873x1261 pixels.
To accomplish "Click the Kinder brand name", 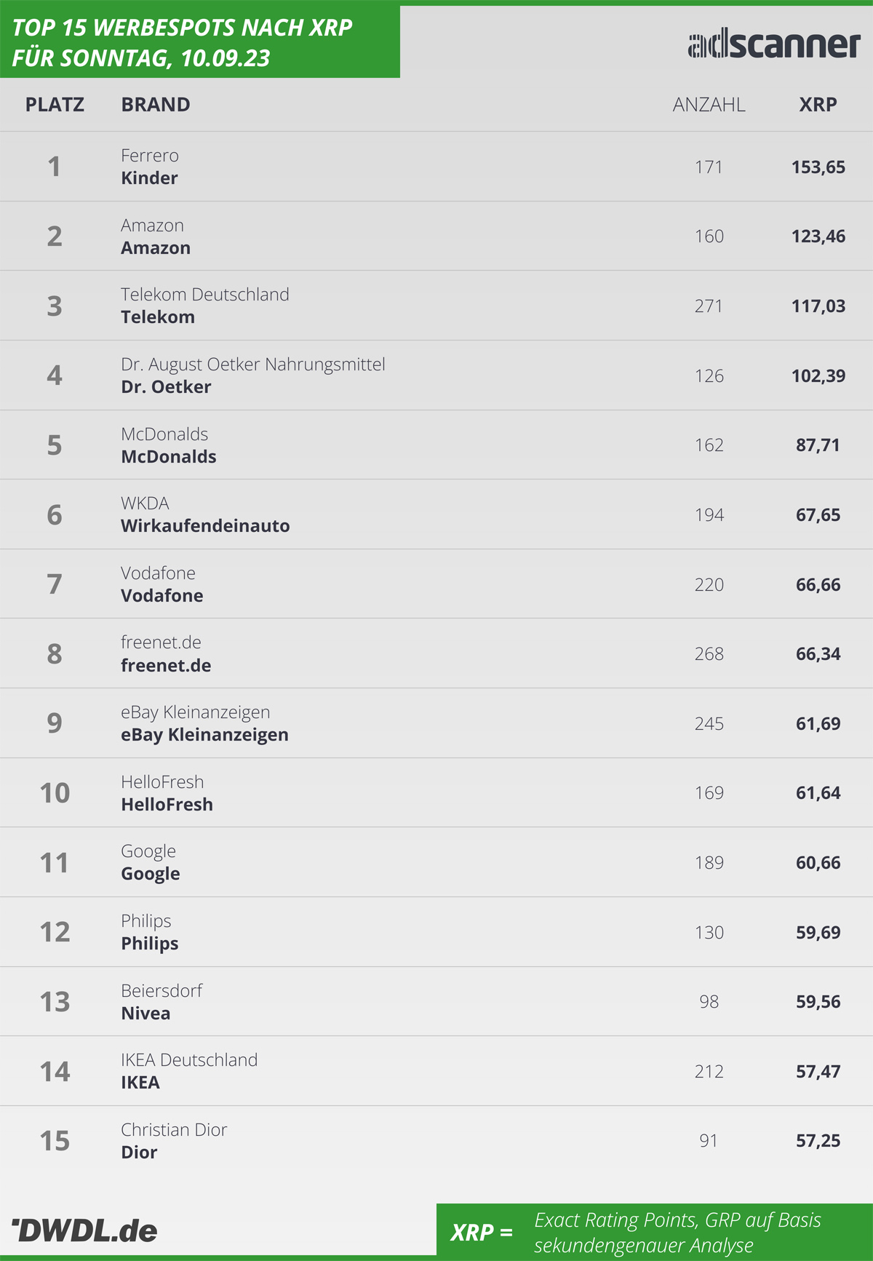I will pyautogui.click(x=149, y=178).
